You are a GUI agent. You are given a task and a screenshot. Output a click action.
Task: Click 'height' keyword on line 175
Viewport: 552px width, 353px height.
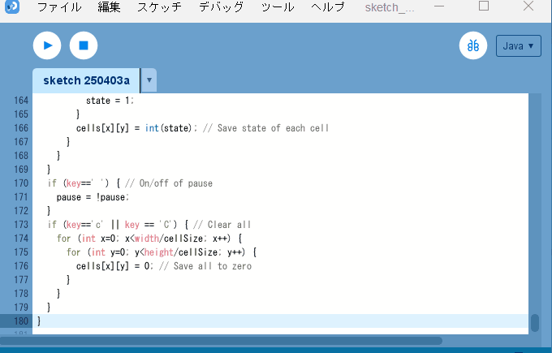point(159,252)
